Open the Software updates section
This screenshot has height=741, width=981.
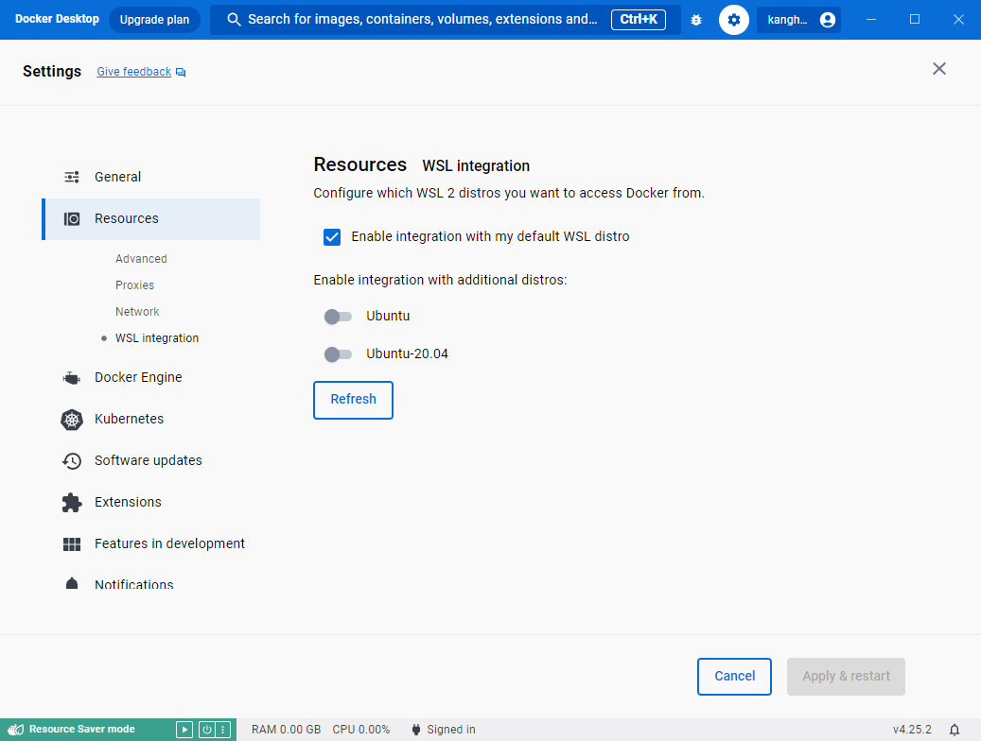(150, 461)
